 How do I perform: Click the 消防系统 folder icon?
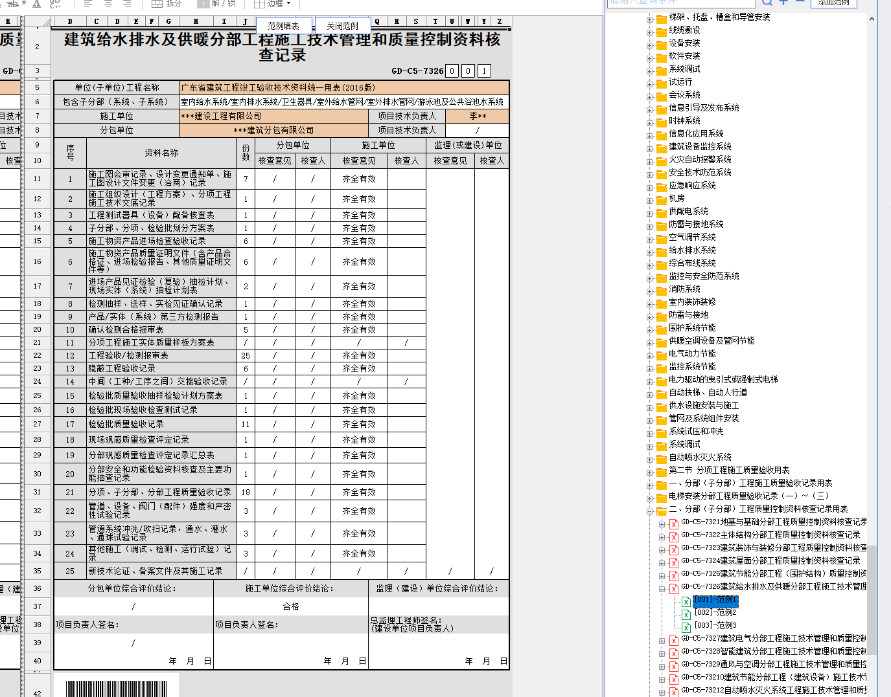[661, 290]
